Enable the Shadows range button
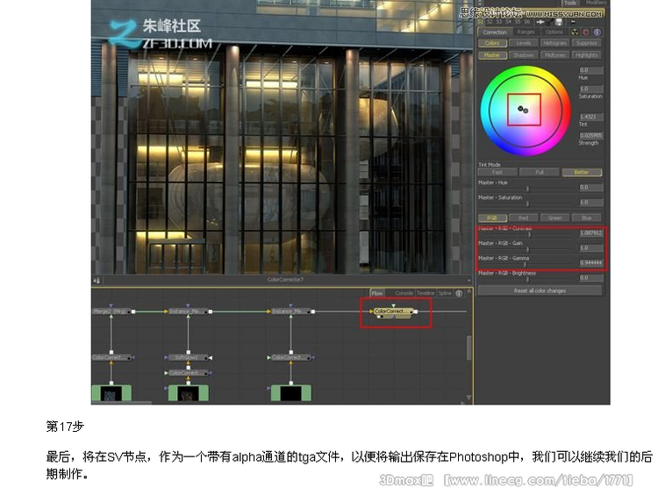Screen dimensions: 658x495 click(524, 55)
